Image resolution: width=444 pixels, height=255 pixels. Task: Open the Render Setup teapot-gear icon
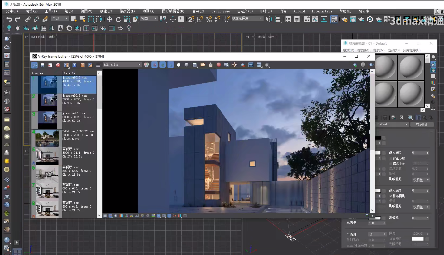click(344, 19)
